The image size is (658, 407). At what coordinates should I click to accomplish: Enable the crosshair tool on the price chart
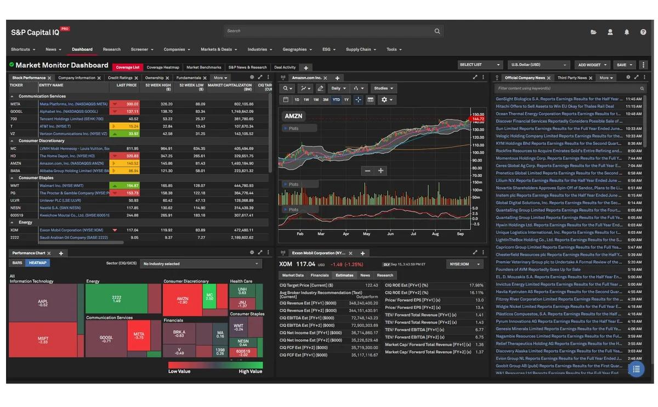(x=358, y=100)
